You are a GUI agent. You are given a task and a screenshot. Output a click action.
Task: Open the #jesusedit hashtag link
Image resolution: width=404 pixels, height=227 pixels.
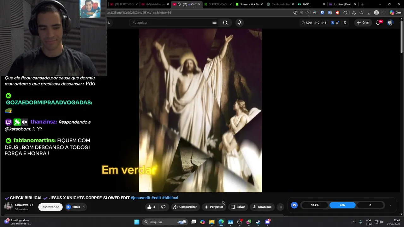click(140, 198)
